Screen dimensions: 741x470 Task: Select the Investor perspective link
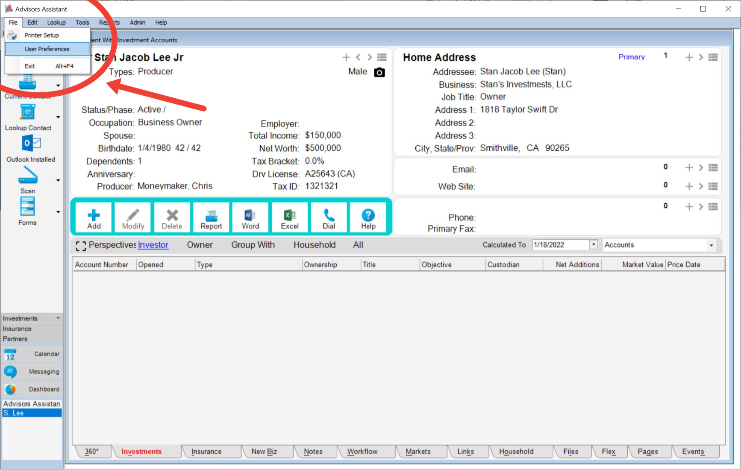pyautogui.click(x=153, y=245)
